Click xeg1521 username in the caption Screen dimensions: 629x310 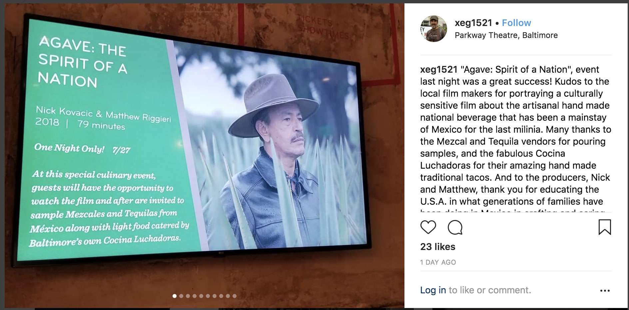[x=439, y=69]
